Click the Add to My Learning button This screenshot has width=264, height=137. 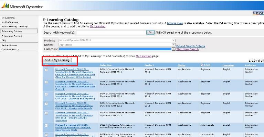point(57,60)
